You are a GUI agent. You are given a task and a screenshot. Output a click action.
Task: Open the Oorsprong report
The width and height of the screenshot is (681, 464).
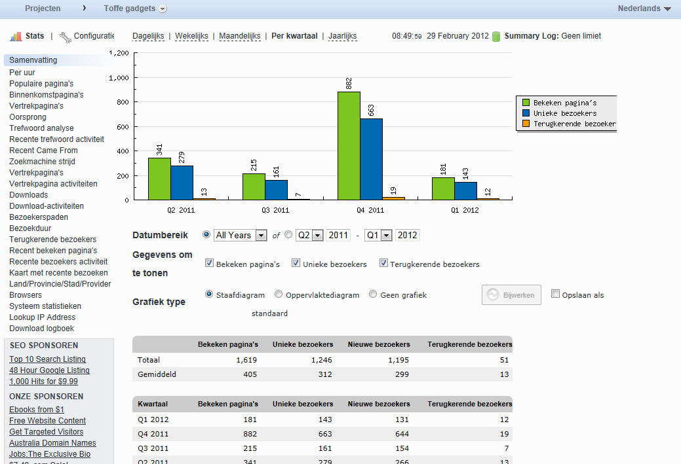coord(28,117)
